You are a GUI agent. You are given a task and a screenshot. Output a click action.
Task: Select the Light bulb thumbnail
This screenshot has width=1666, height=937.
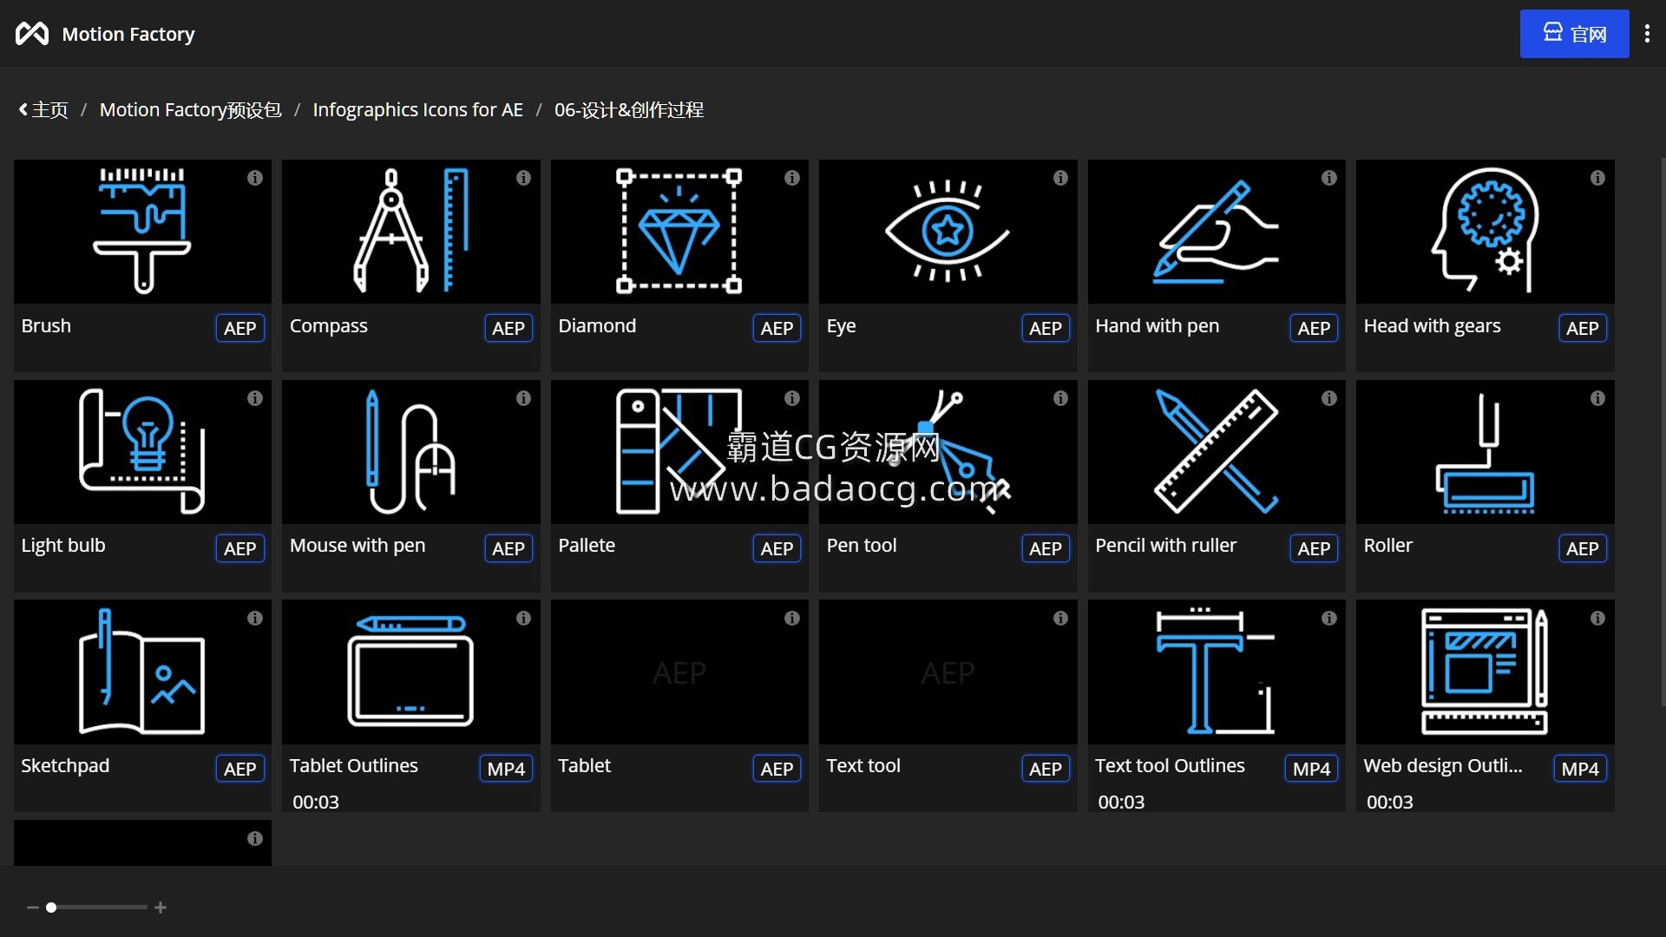coord(142,451)
